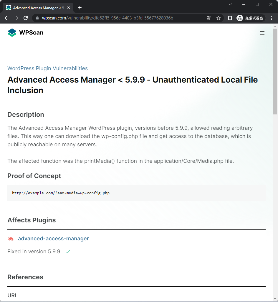Click the WPScan logo
278x302 pixels.
click(x=25, y=32)
